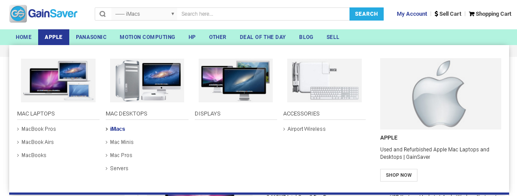Open the OTHER menu
The width and height of the screenshot is (517, 196).
tap(217, 37)
